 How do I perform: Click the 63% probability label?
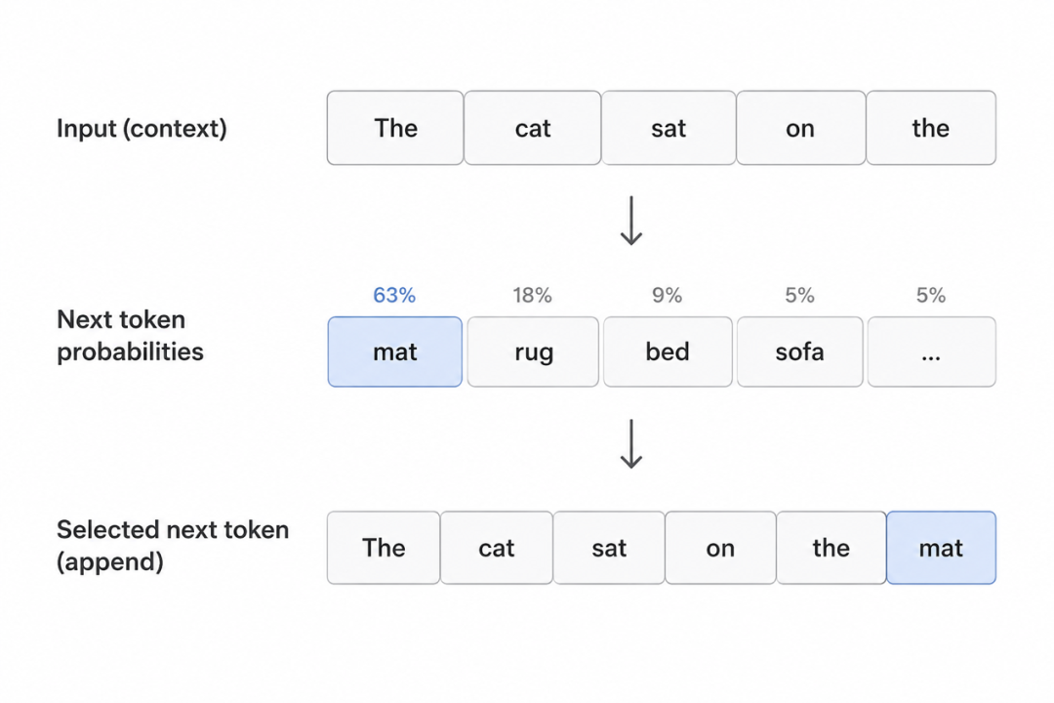pyautogui.click(x=394, y=295)
